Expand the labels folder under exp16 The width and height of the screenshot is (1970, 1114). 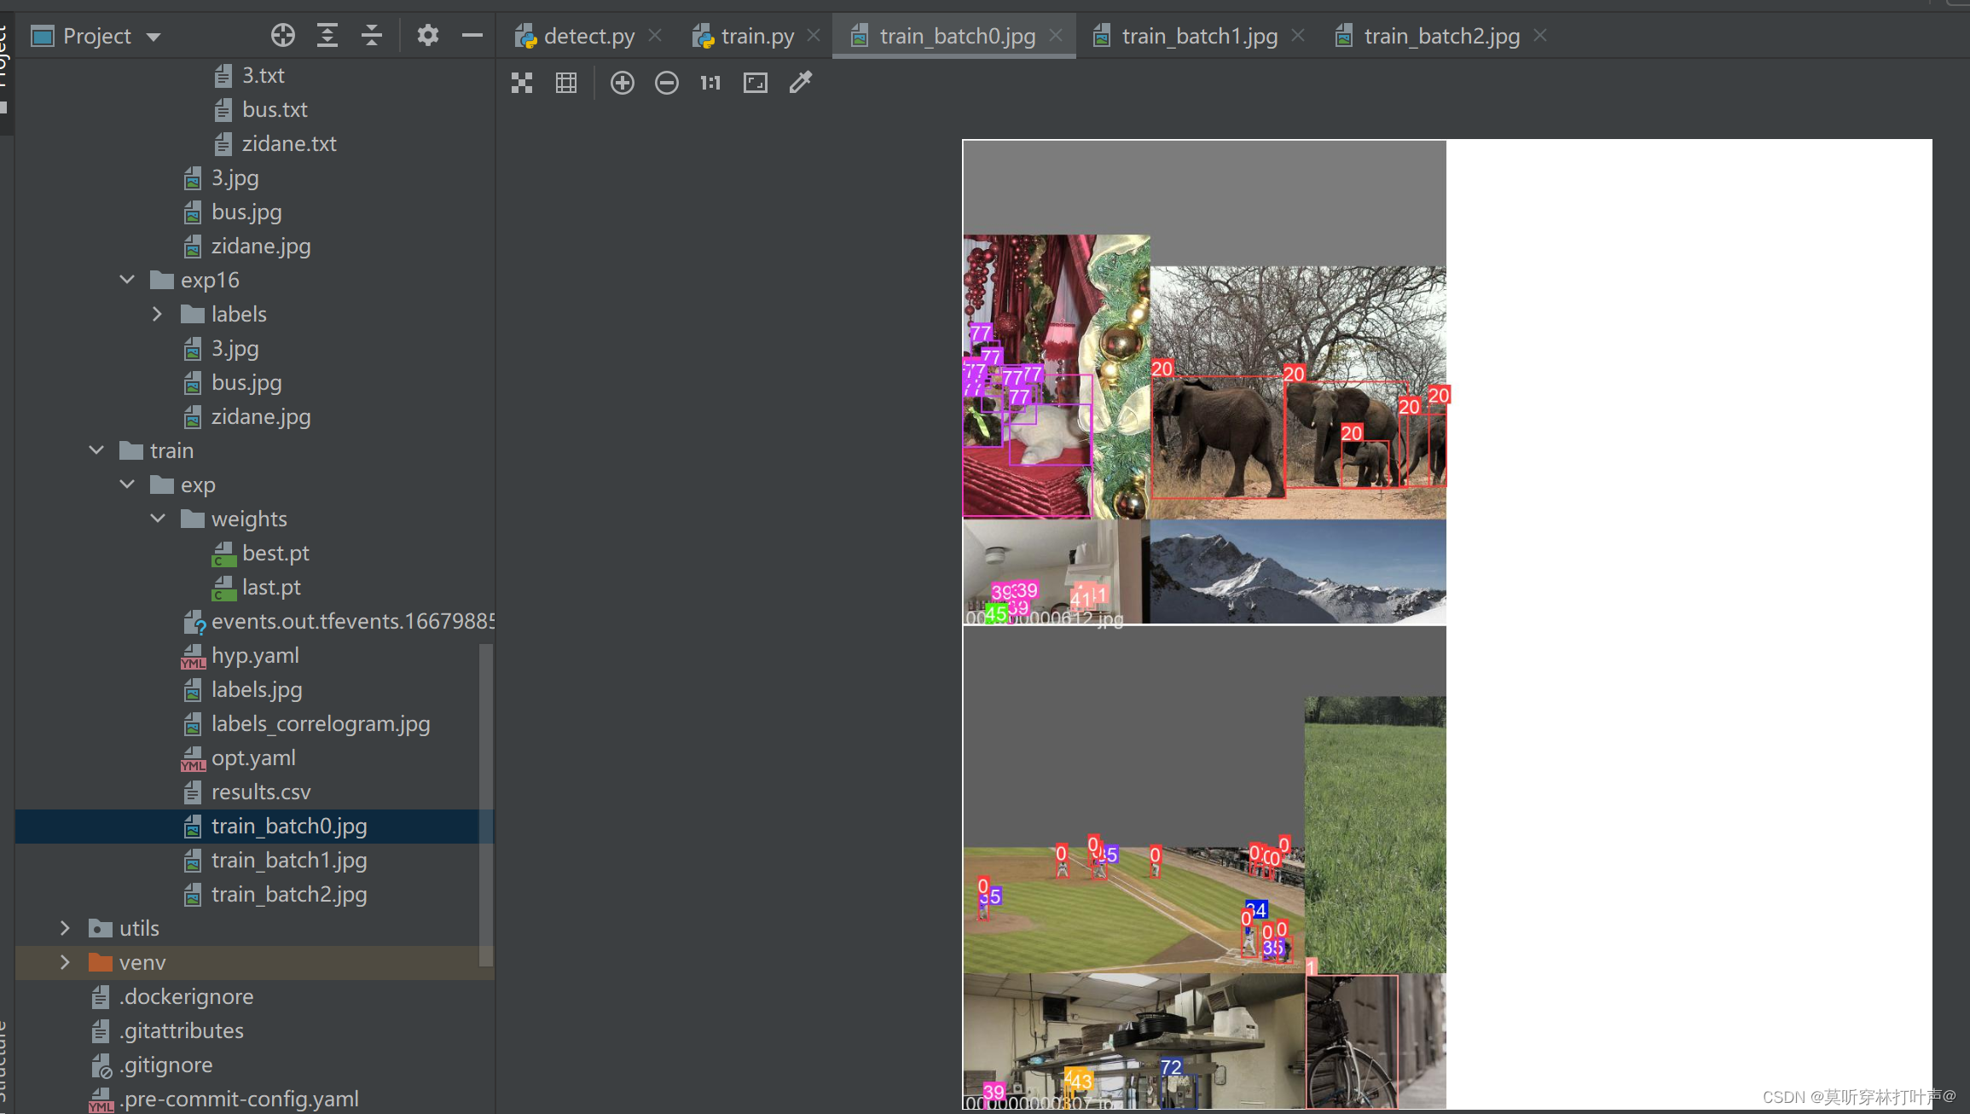pyautogui.click(x=158, y=314)
